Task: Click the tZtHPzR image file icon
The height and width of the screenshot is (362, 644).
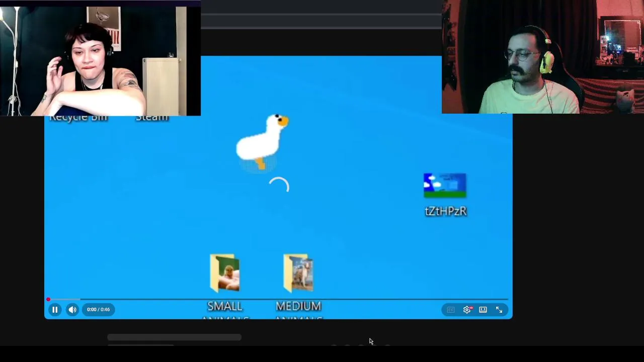Action: (445, 186)
